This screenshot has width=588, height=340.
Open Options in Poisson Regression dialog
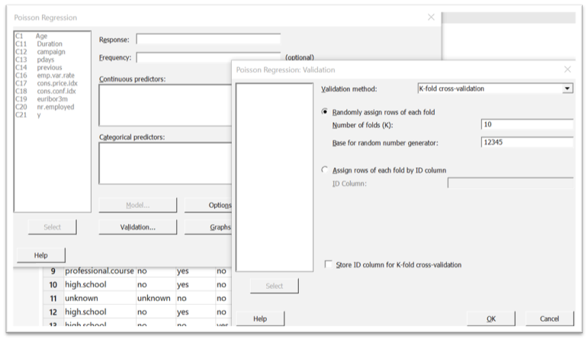click(208, 205)
